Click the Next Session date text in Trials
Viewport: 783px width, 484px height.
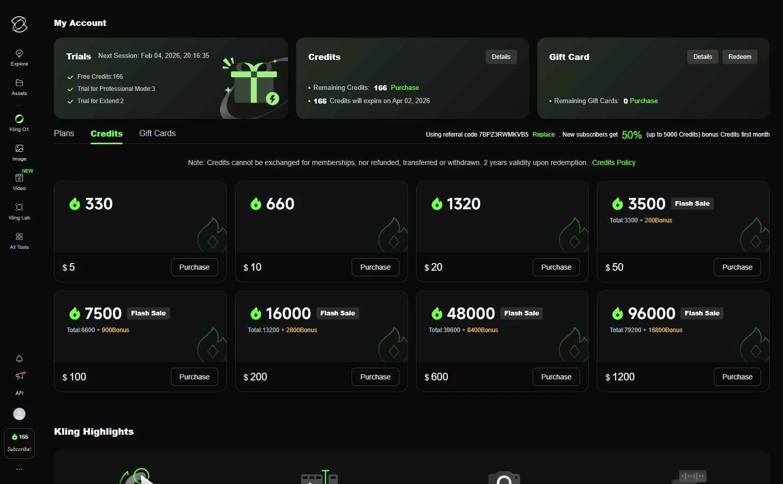(154, 56)
